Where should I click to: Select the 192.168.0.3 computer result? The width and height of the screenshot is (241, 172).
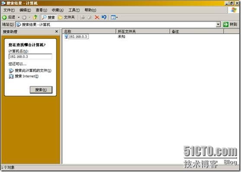78,37
